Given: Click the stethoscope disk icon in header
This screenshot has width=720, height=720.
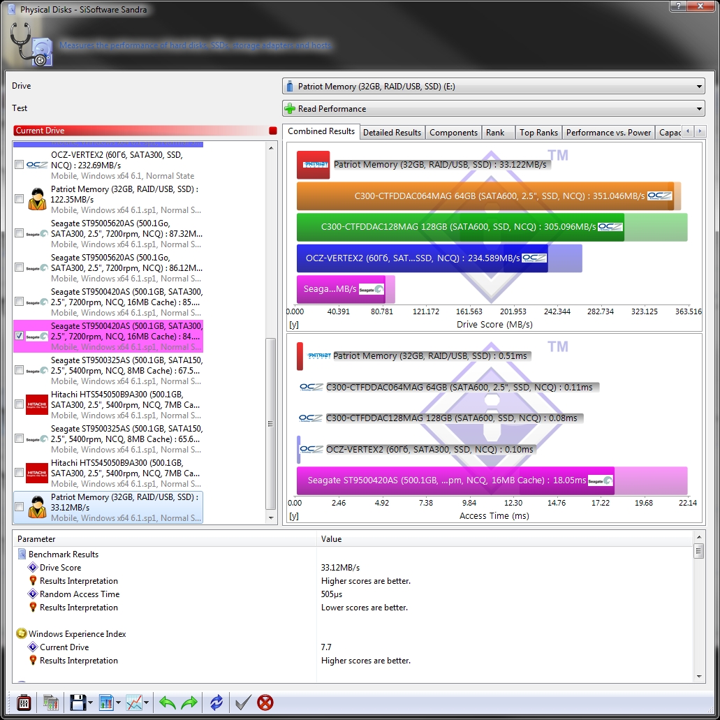Looking at the screenshot, I should click(x=31, y=45).
